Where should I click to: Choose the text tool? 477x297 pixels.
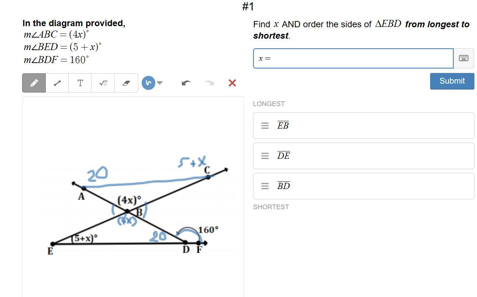(x=80, y=83)
